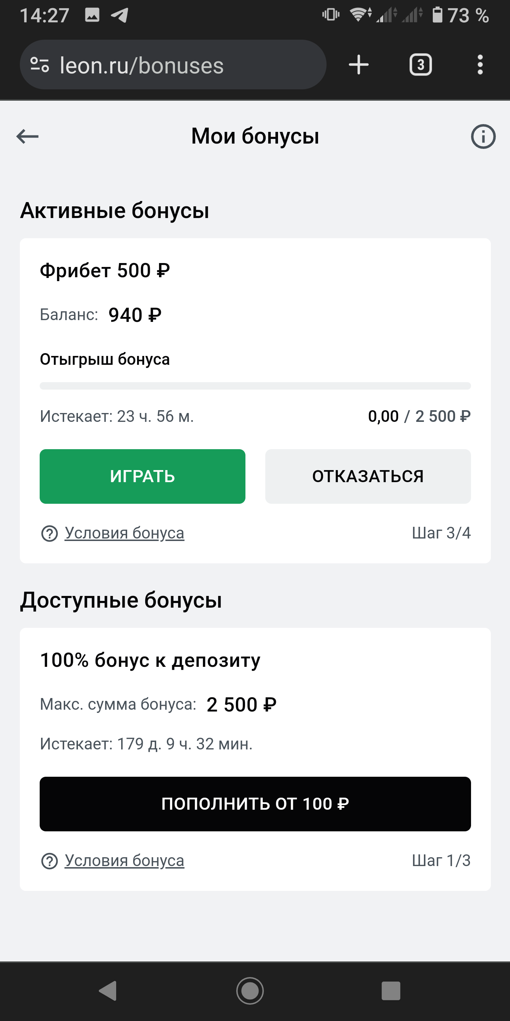Open a new browser tab with plus icon

(358, 65)
